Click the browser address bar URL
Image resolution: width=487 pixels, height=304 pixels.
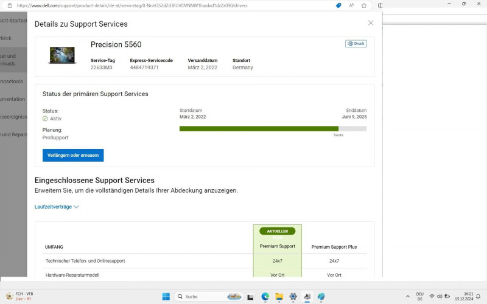coord(132,5)
